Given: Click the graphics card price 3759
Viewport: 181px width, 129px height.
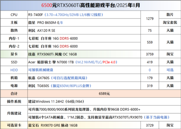Looking at the screenshot, I should pyautogui.click(x=150, y=54).
